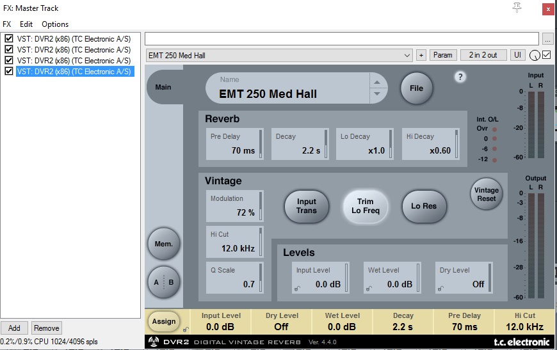Viewport: 557px width, 350px height.
Task: Click the question mark help icon
Action: click(460, 77)
